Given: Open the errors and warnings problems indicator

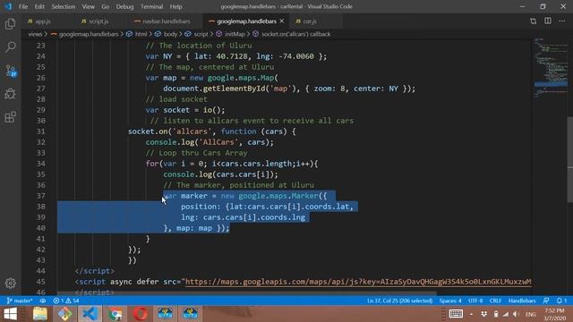Looking at the screenshot, I should 66,301.
